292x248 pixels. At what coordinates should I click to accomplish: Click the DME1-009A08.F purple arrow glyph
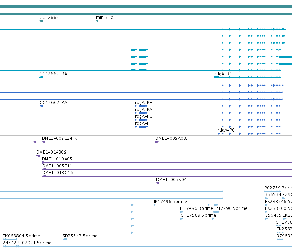[x=157, y=142]
